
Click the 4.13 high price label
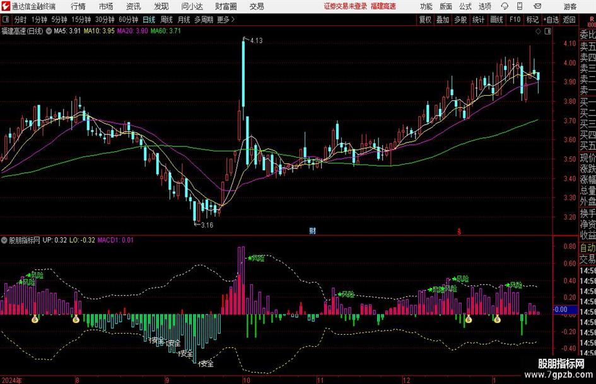pyautogui.click(x=256, y=40)
